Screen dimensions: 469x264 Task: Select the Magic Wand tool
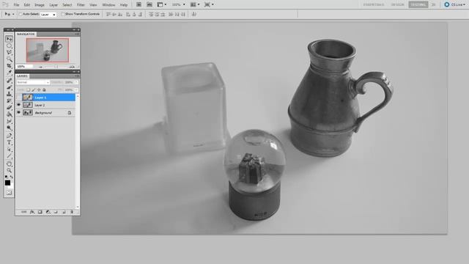click(9, 59)
